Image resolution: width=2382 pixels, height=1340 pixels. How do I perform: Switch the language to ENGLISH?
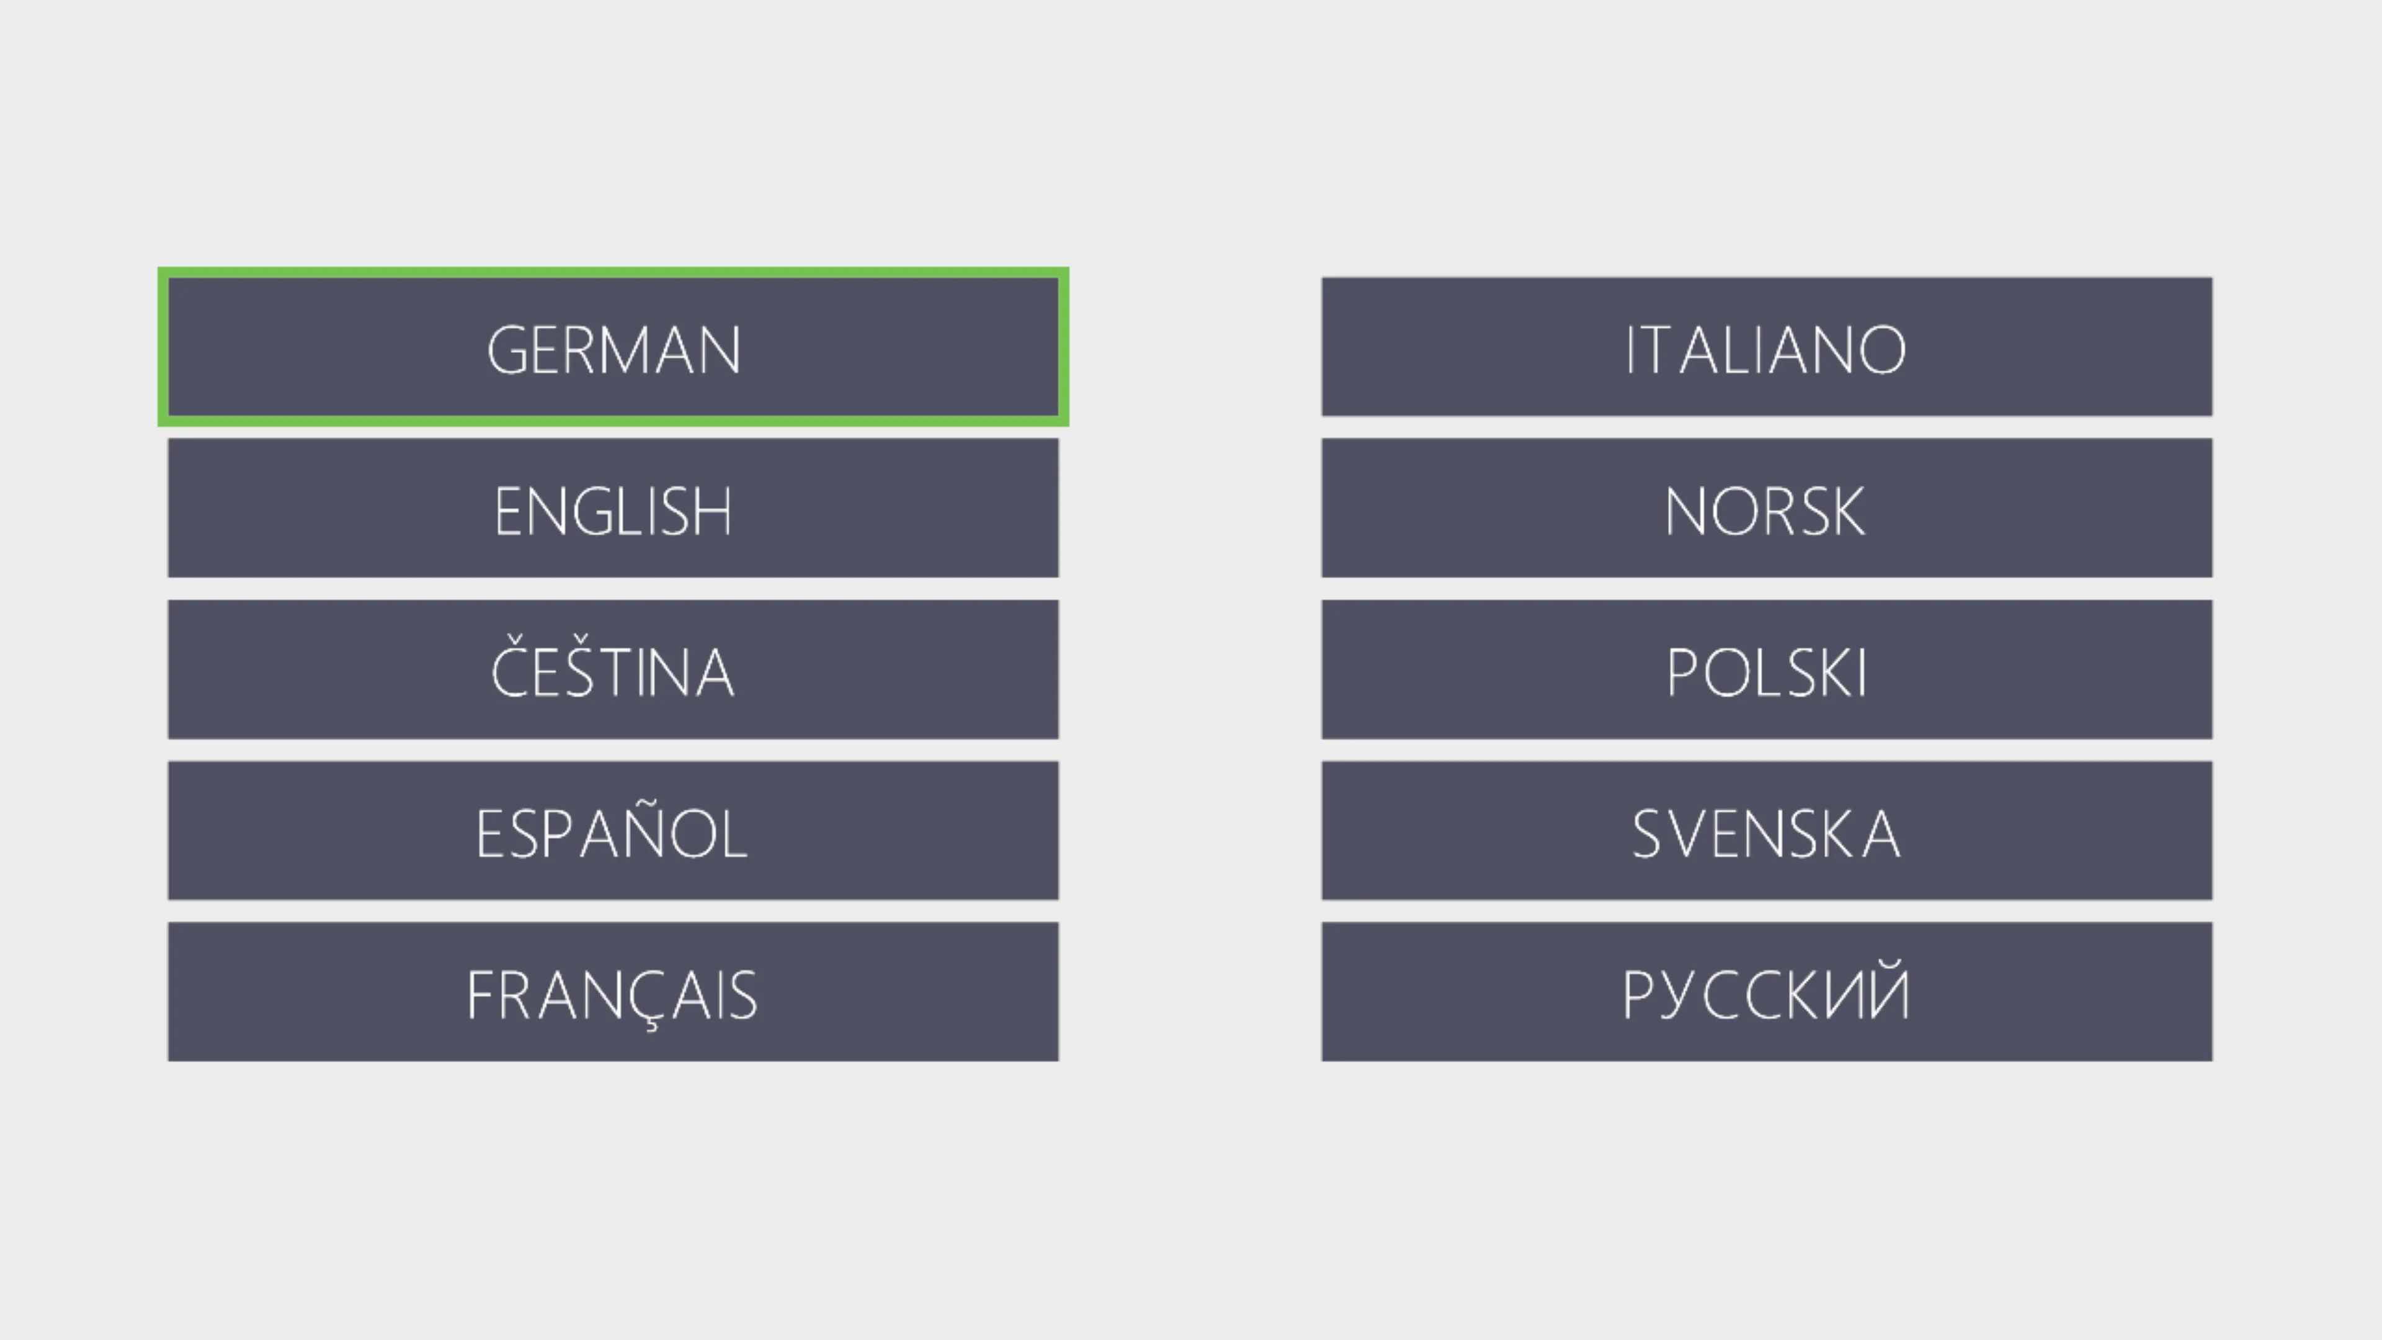point(613,509)
